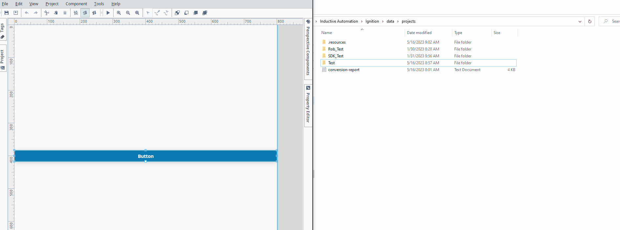Select the .resources folder
620x230 pixels.
pyautogui.click(x=337, y=42)
